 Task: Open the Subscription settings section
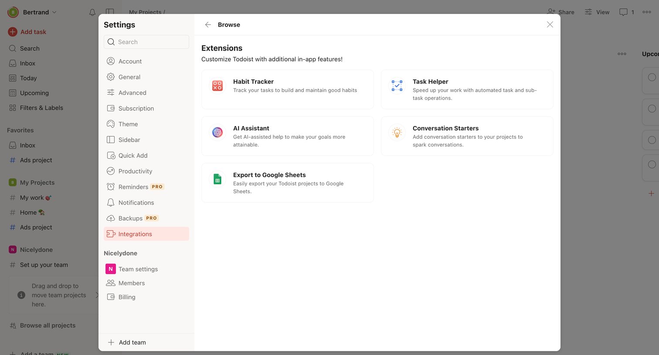coord(146,109)
